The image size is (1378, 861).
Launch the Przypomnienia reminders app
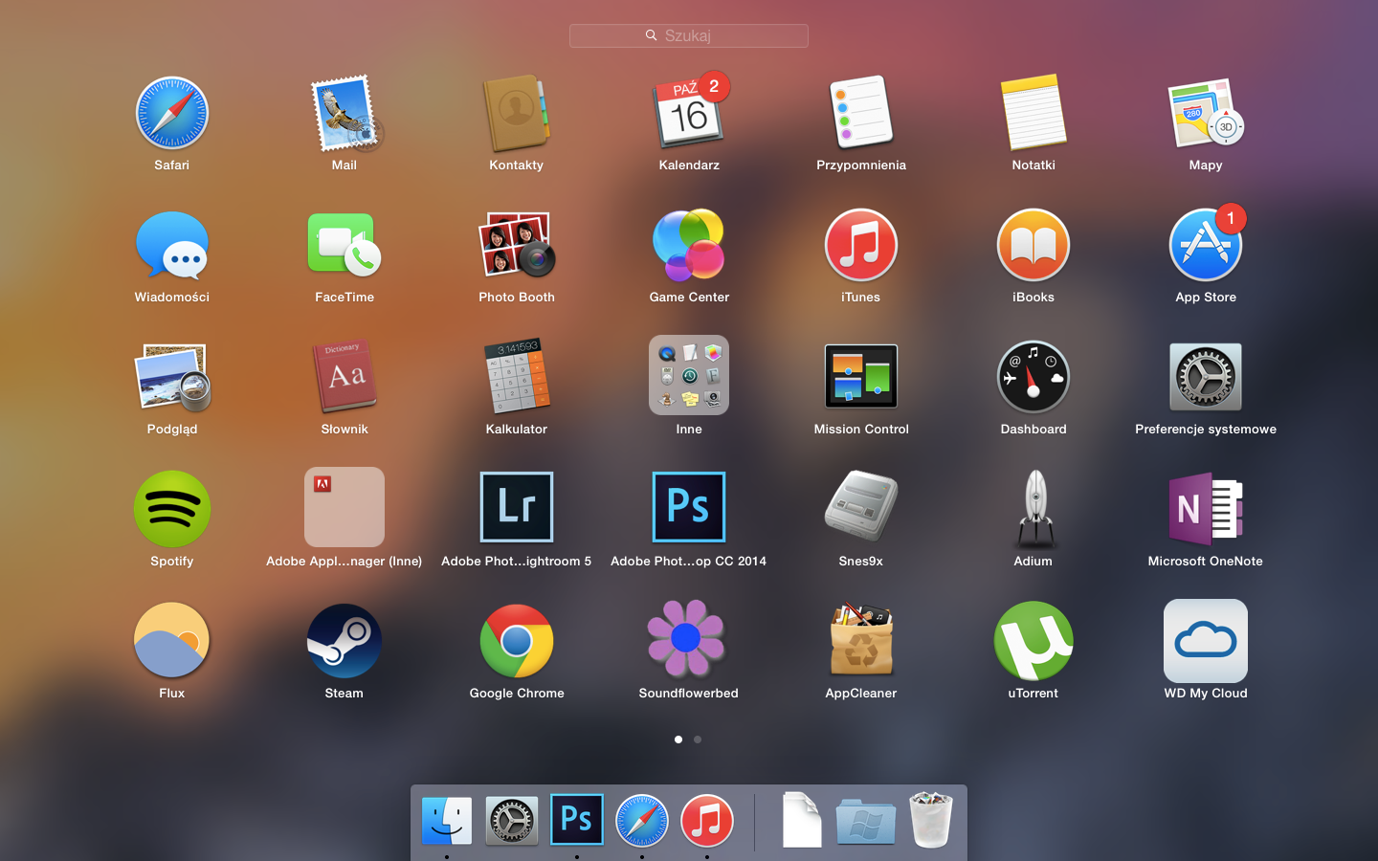pos(861,114)
